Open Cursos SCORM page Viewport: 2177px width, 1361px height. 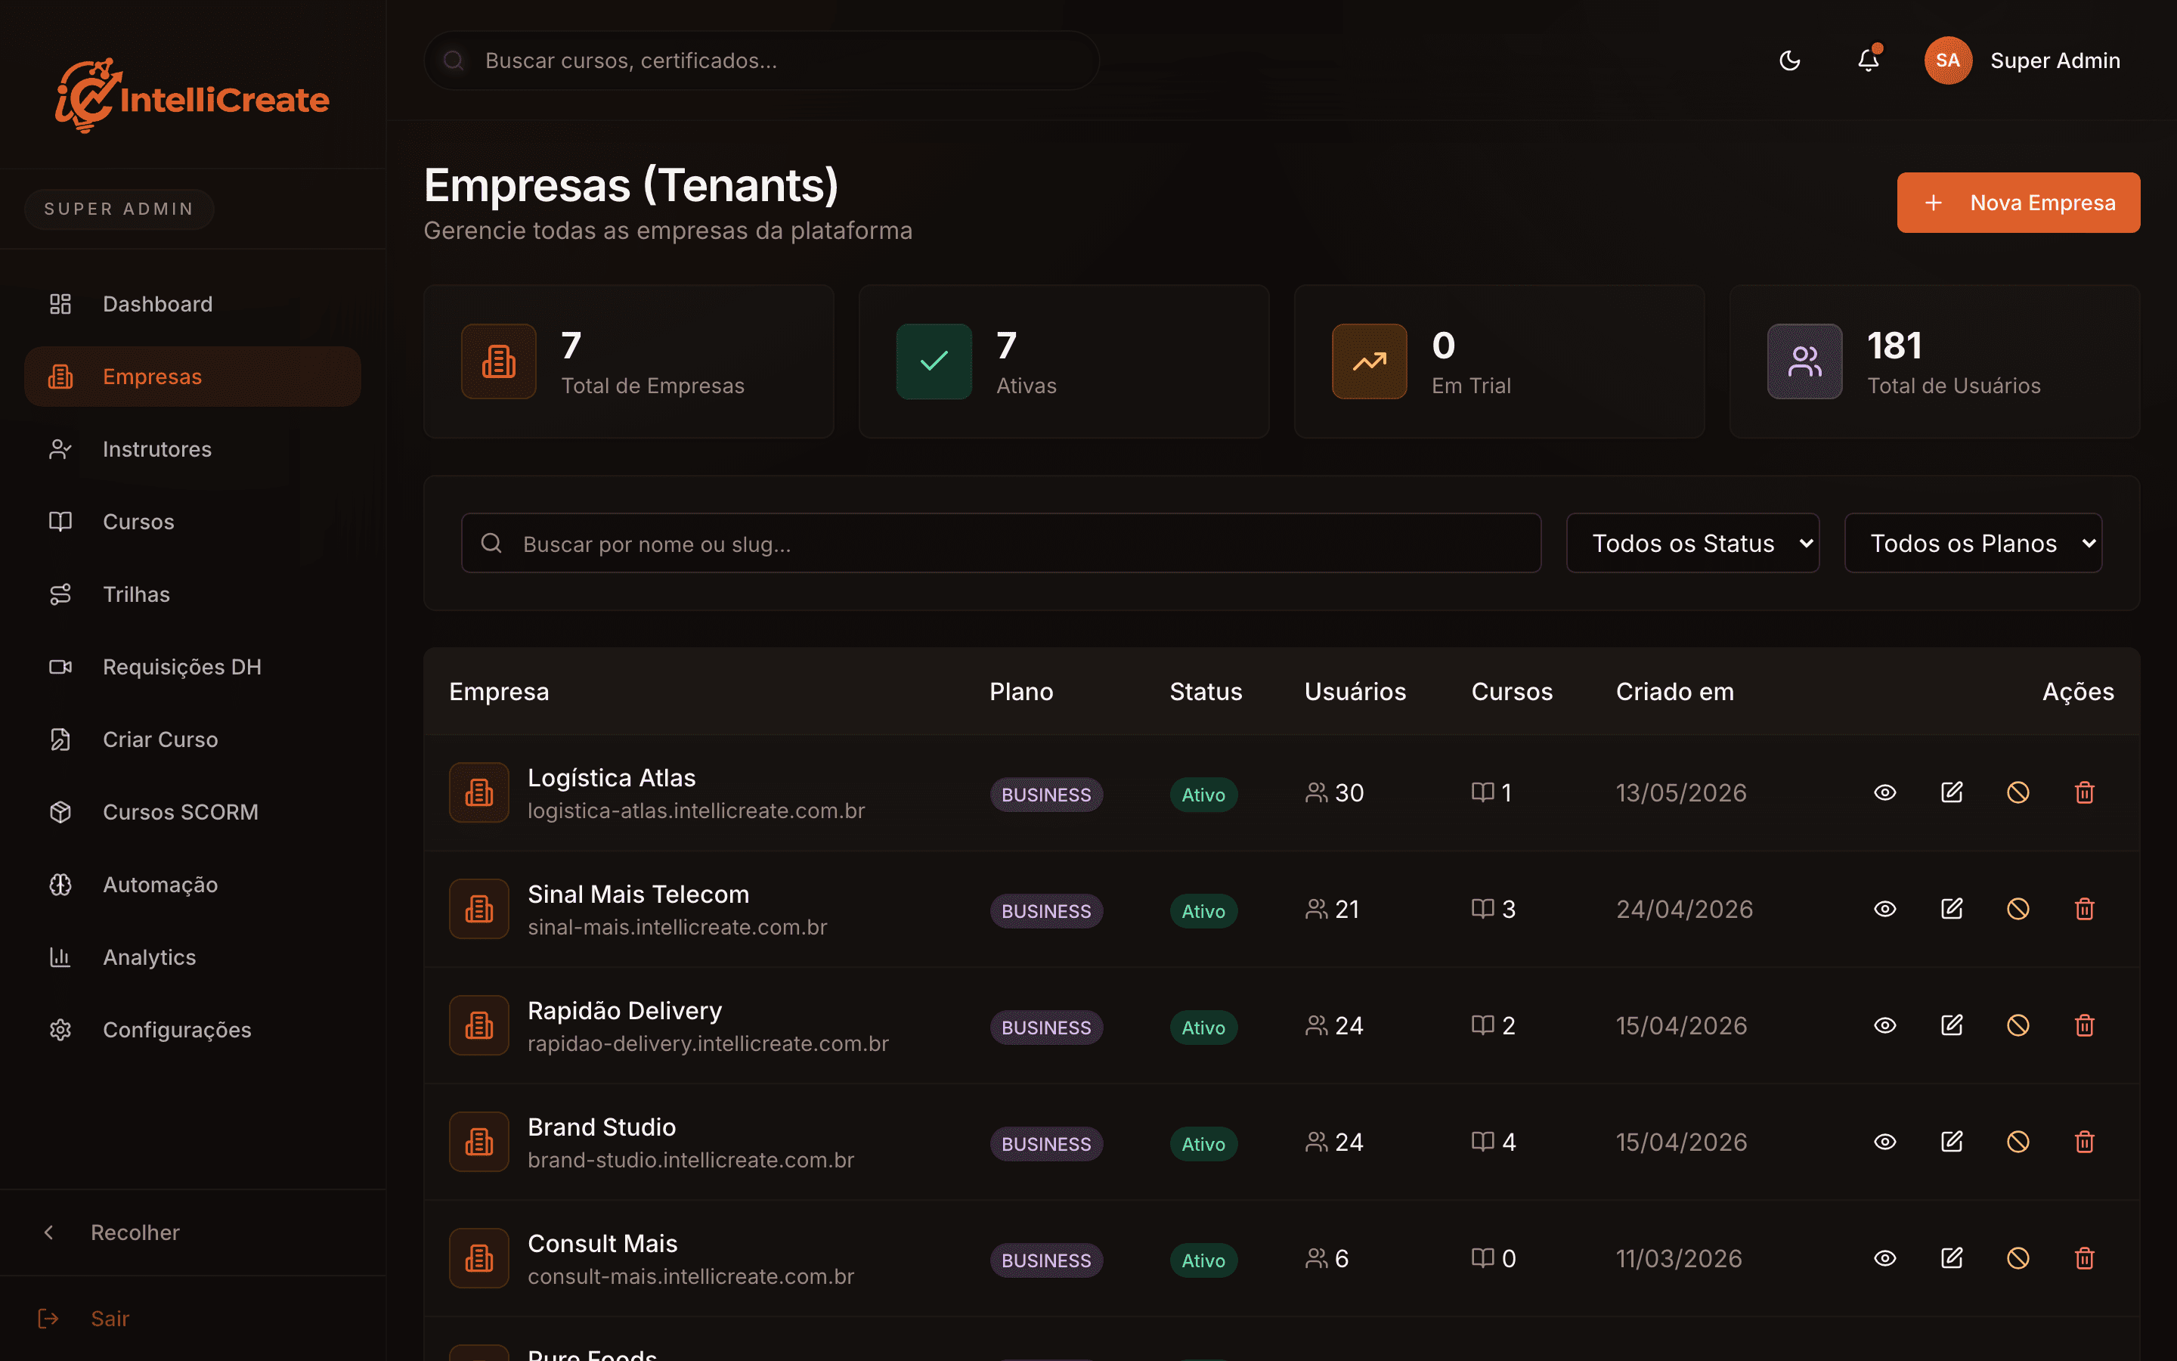(193, 812)
